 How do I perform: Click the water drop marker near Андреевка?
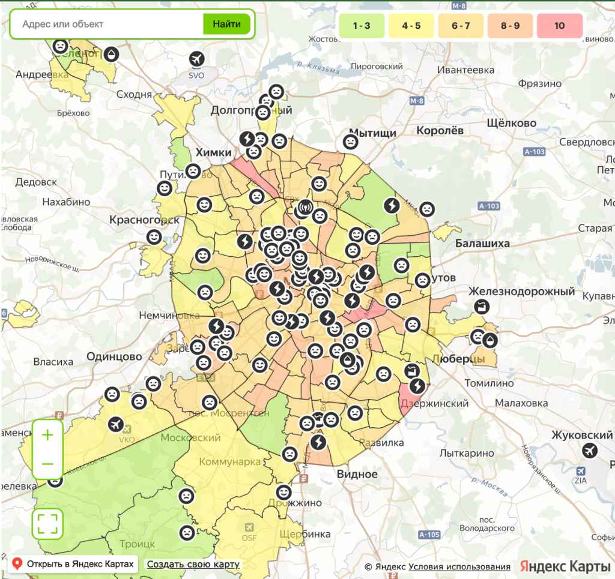[111, 55]
